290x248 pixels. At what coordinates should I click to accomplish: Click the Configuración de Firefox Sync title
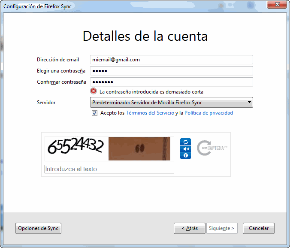tap(37, 6)
